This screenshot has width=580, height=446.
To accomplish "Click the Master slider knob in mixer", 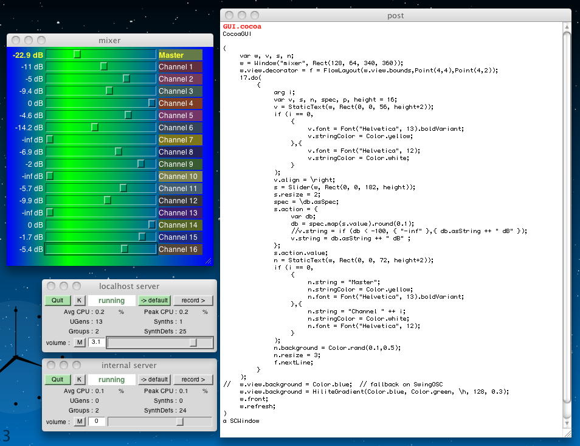I will pos(77,55).
